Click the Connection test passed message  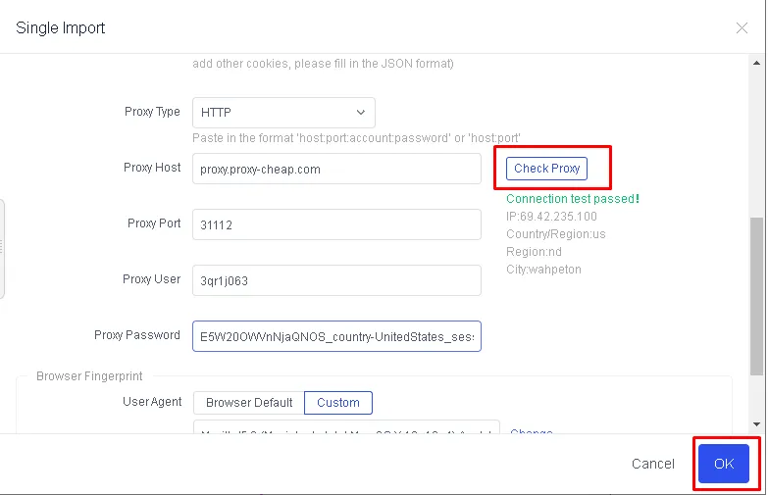pyautogui.click(x=572, y=199)
